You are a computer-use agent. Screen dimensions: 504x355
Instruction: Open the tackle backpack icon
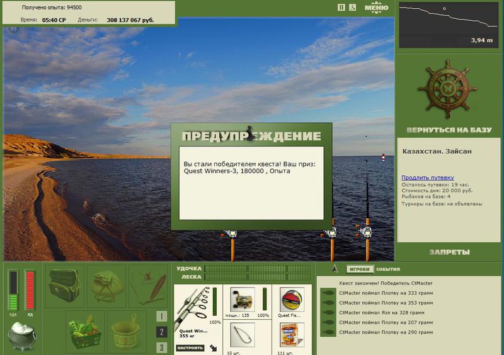coord(65,286)
